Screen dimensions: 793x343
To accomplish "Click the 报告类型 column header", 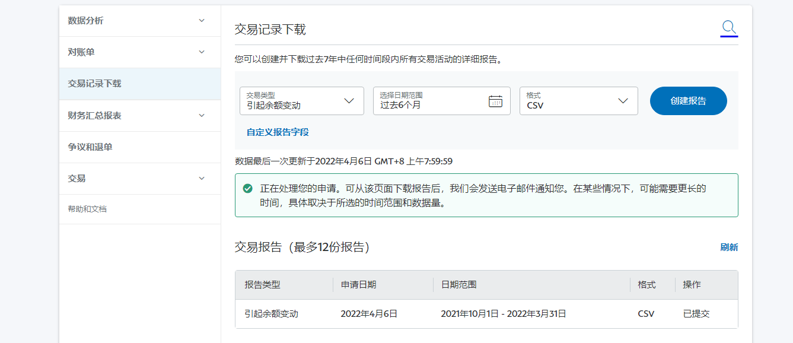I will [x=262, y=285].
